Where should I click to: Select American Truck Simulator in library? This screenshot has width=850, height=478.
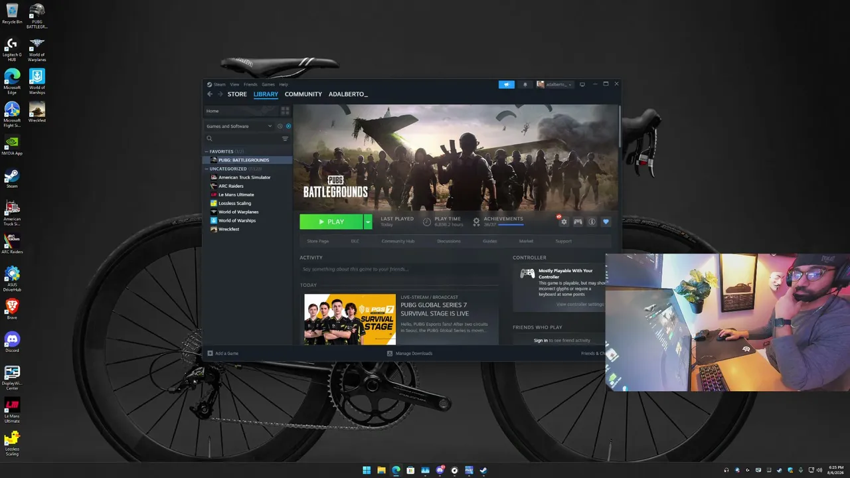[247, 177]
